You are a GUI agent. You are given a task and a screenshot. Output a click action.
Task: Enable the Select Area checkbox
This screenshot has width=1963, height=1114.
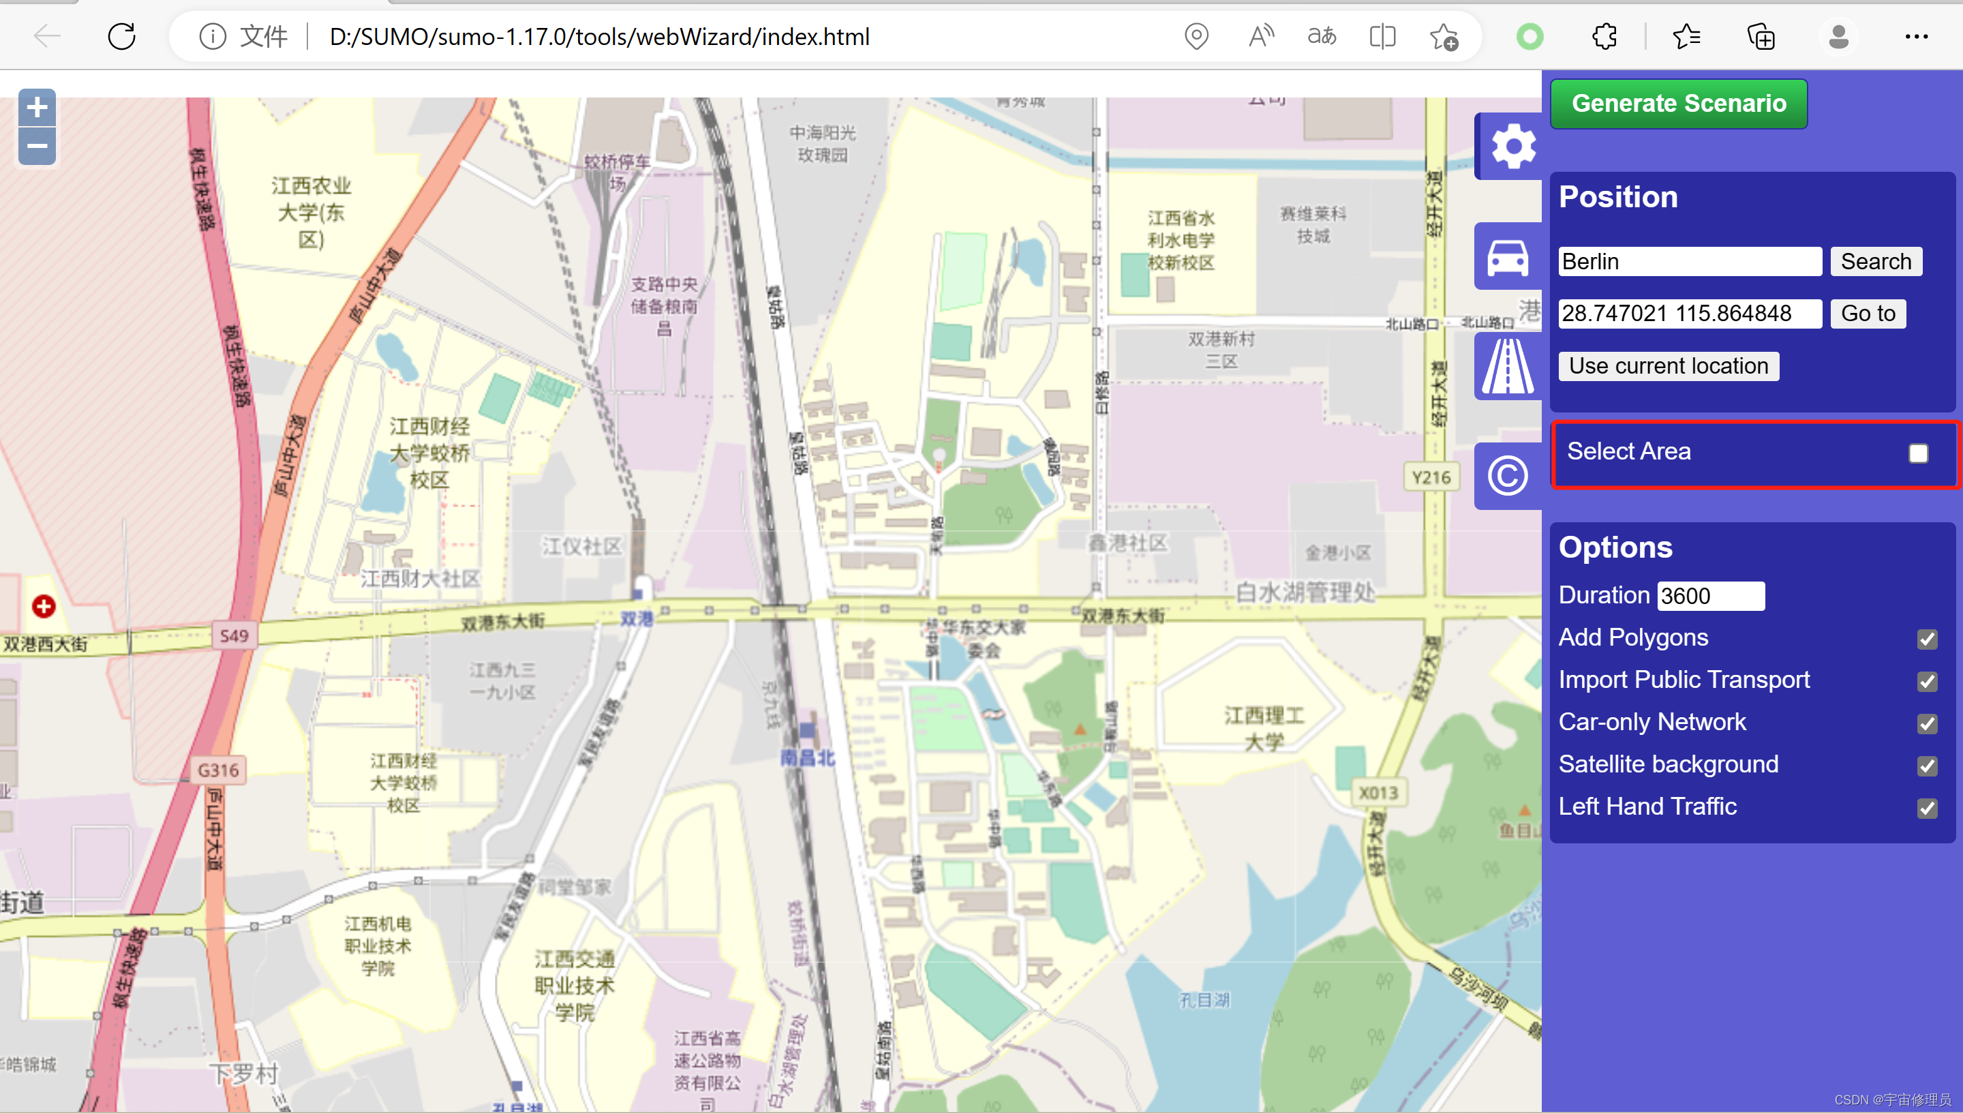[x=1917, y=453]
